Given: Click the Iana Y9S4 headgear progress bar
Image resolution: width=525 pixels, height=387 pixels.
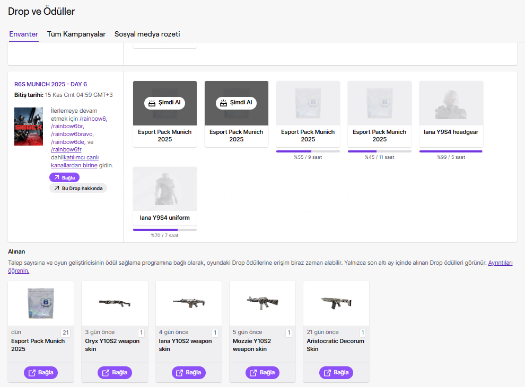Looking at the screenshot, I should 451,151.
